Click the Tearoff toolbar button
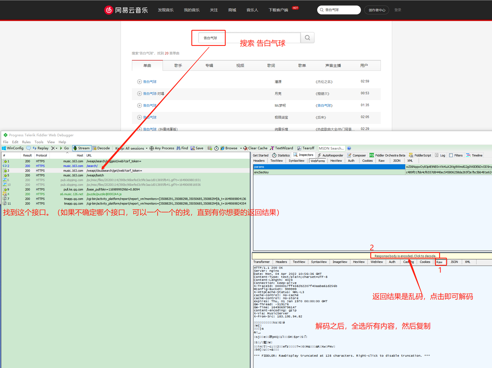Image resolution: width=492 pixels, height=368 pixels. (x=306, y=148)
